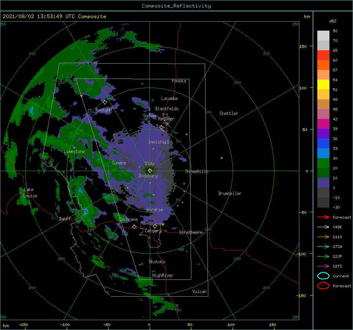Click the Lake Louise label

(30, 193)
